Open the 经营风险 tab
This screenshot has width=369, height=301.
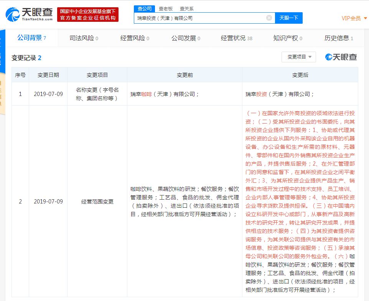coord(135,38)
